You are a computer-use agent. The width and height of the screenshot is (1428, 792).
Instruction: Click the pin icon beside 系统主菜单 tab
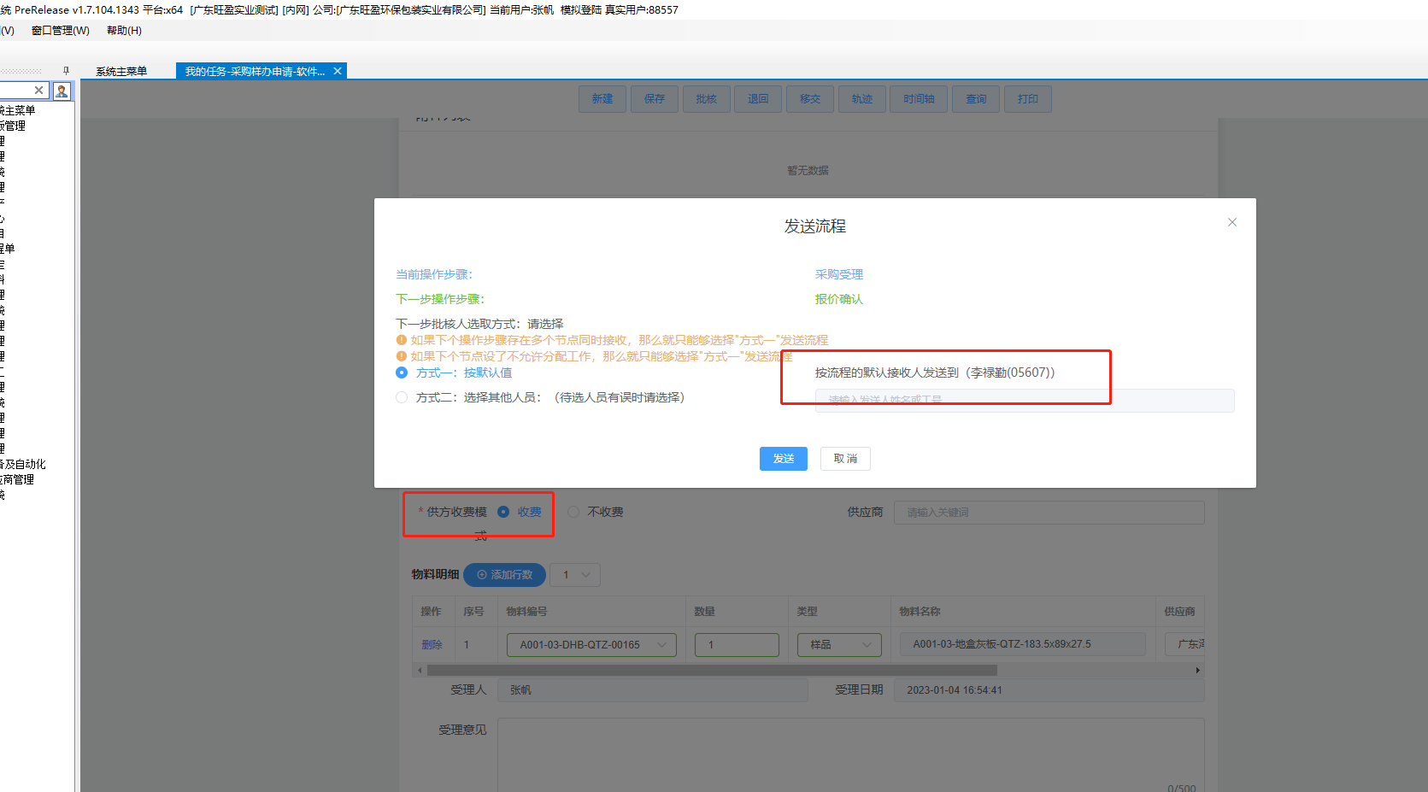coord(66,71)
